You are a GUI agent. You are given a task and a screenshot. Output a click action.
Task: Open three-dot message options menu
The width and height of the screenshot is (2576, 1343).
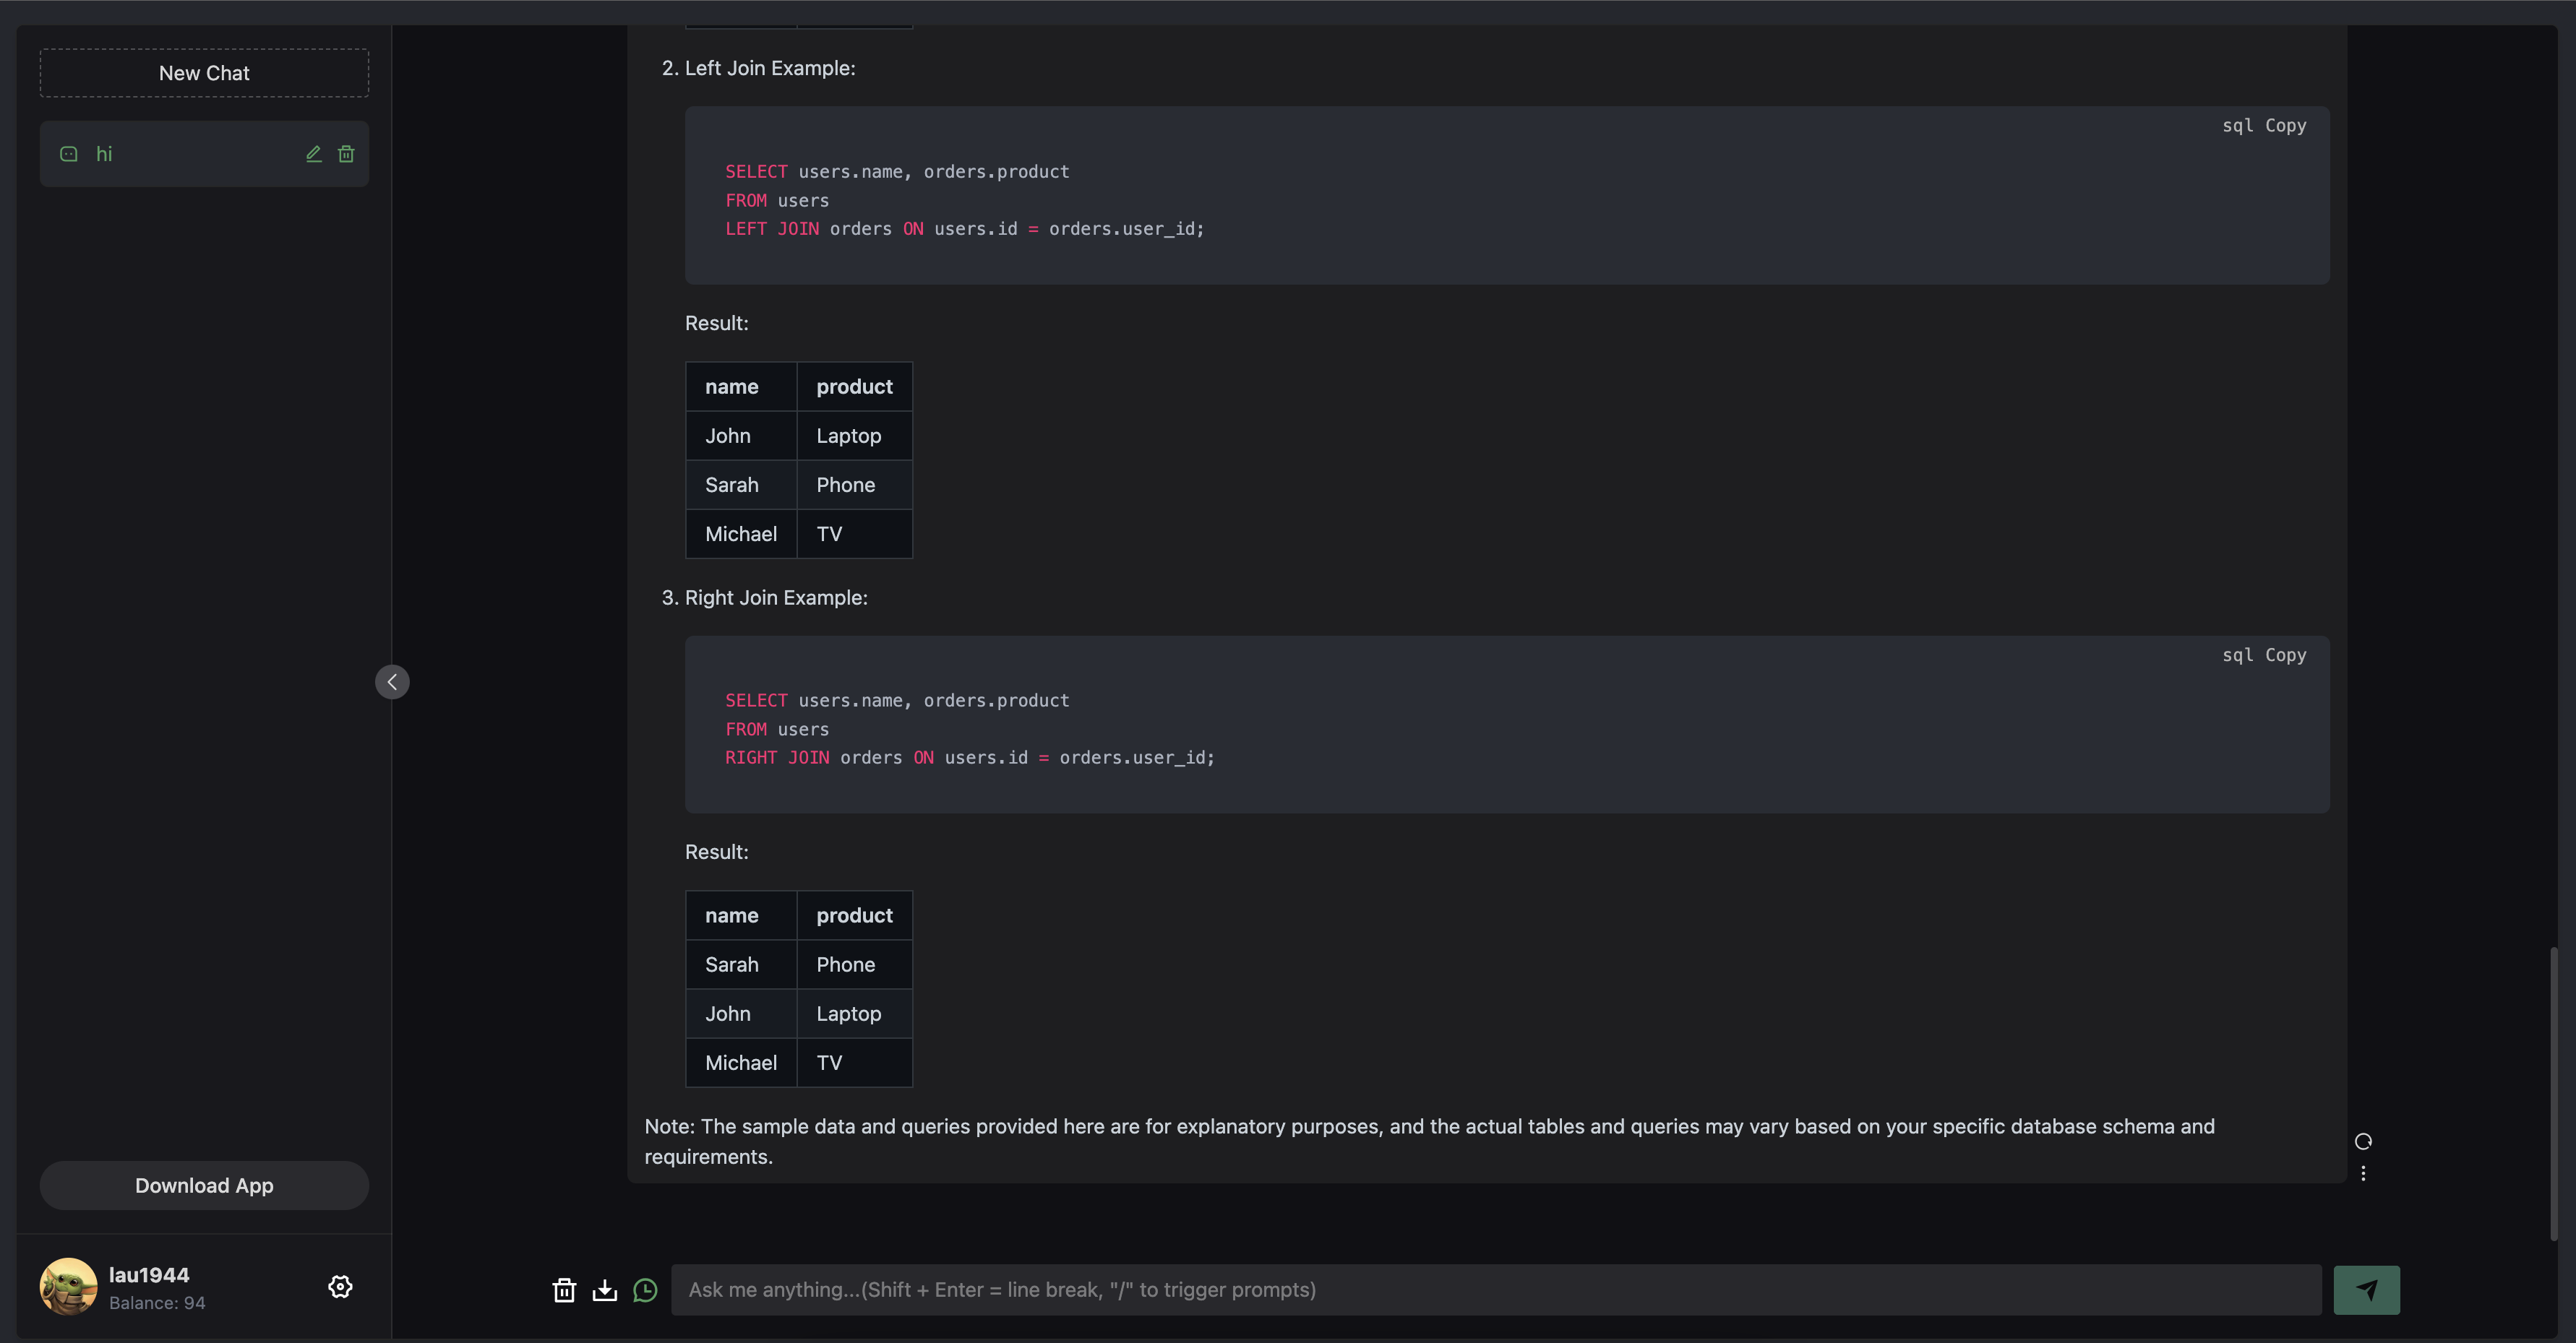coord(2363,1173)
